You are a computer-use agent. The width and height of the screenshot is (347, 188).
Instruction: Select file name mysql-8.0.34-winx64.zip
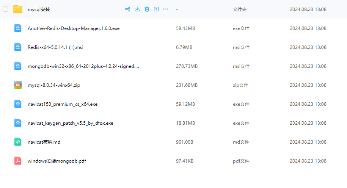pos(54,85)
